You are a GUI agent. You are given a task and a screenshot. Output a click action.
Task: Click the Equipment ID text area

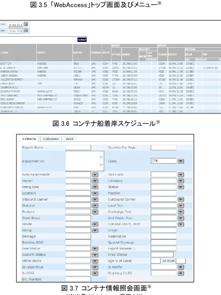tap(85, 161)
